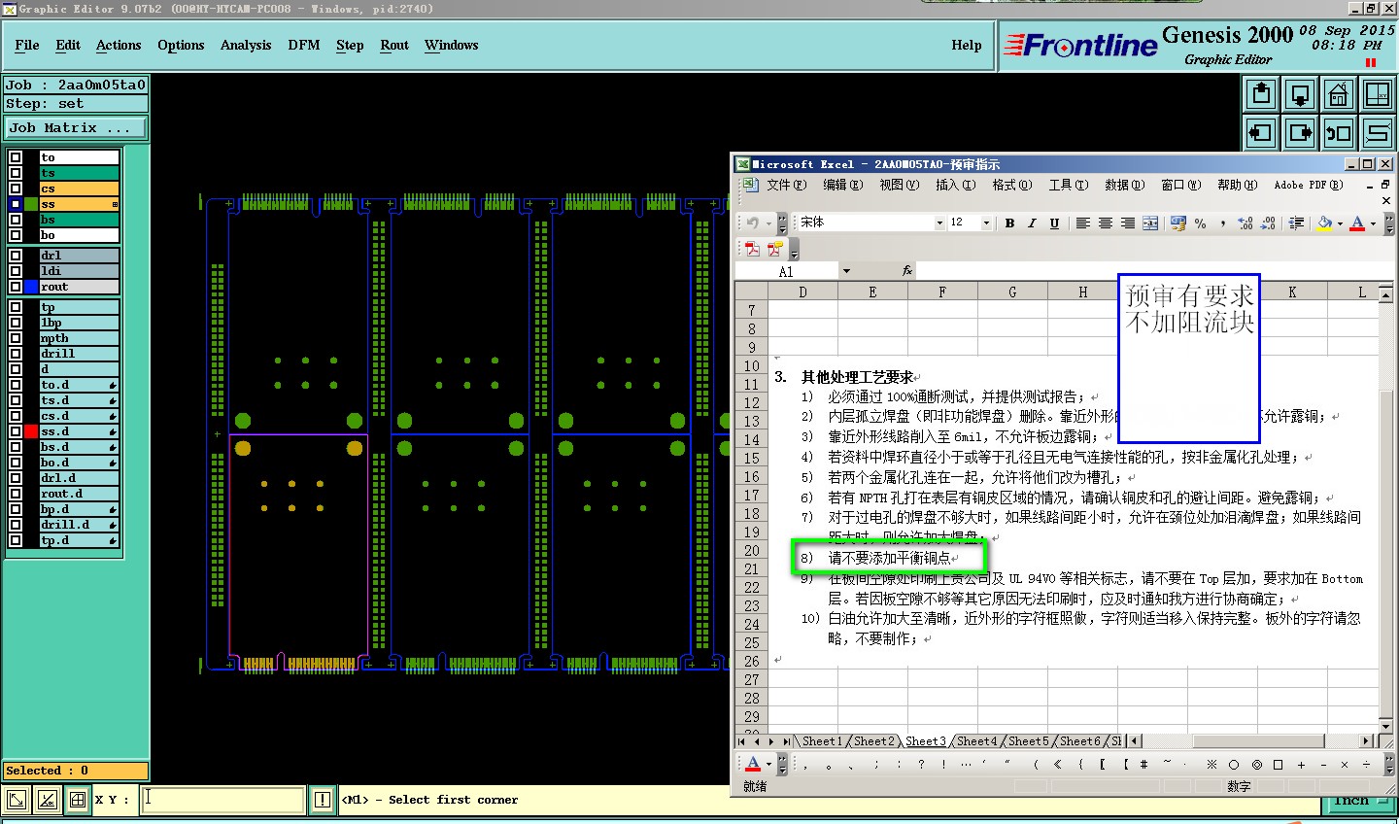Open the Rout menu in Genesis
This screenshot has width=1399, height=824.
pyautogui.click(x=394, y=45)
